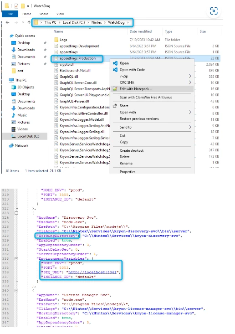Sort by the Size column header
Screen dimensions: 235x334
203,31
